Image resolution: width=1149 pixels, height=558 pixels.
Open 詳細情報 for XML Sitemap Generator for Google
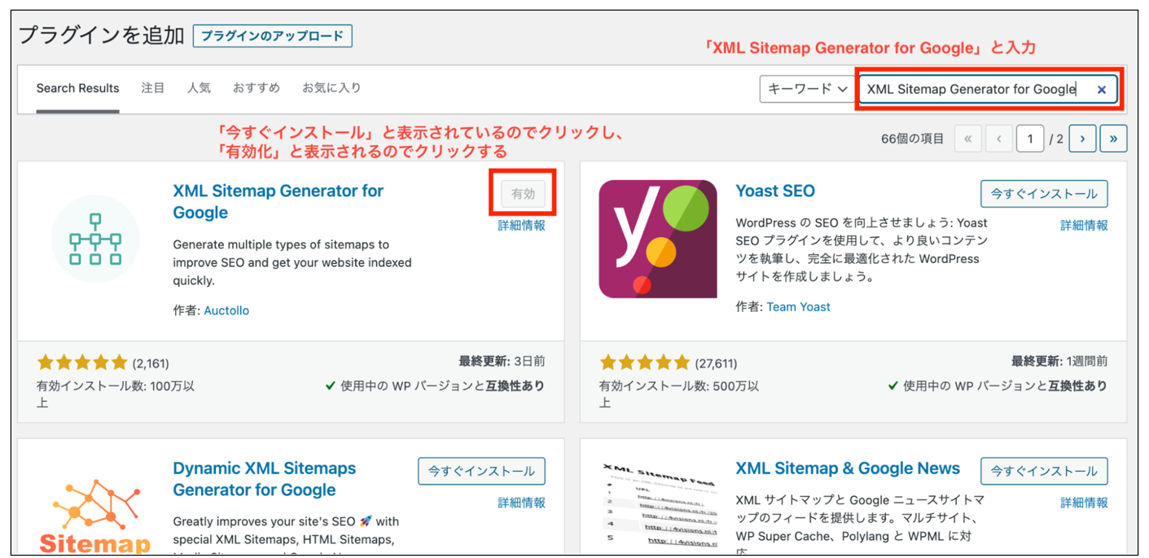point(522,226)
